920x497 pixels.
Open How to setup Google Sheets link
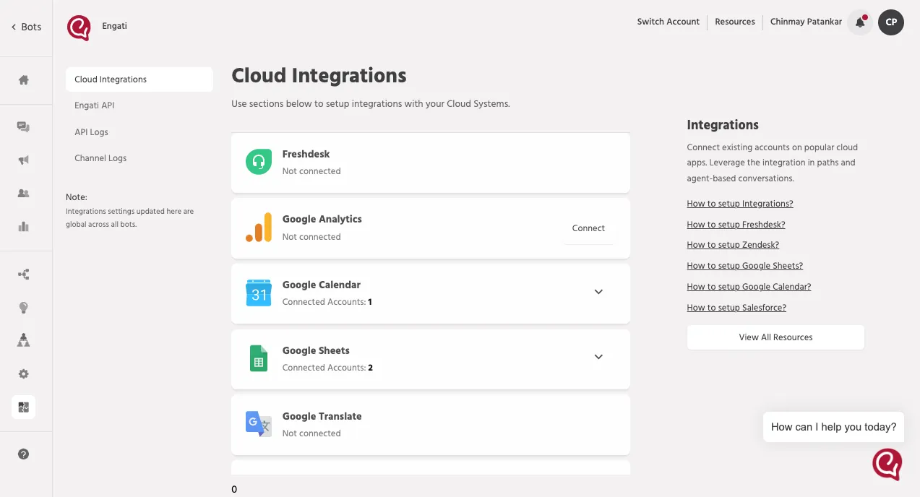[x=745, y=266]
